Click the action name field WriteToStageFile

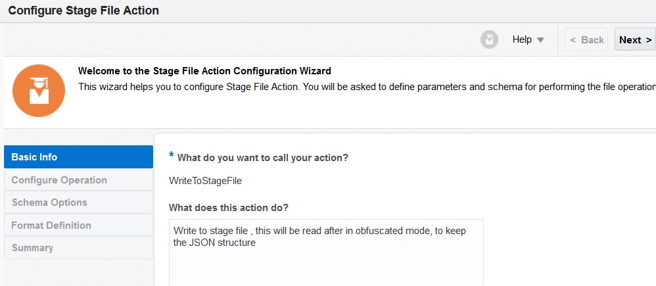[x=200, y=180]
